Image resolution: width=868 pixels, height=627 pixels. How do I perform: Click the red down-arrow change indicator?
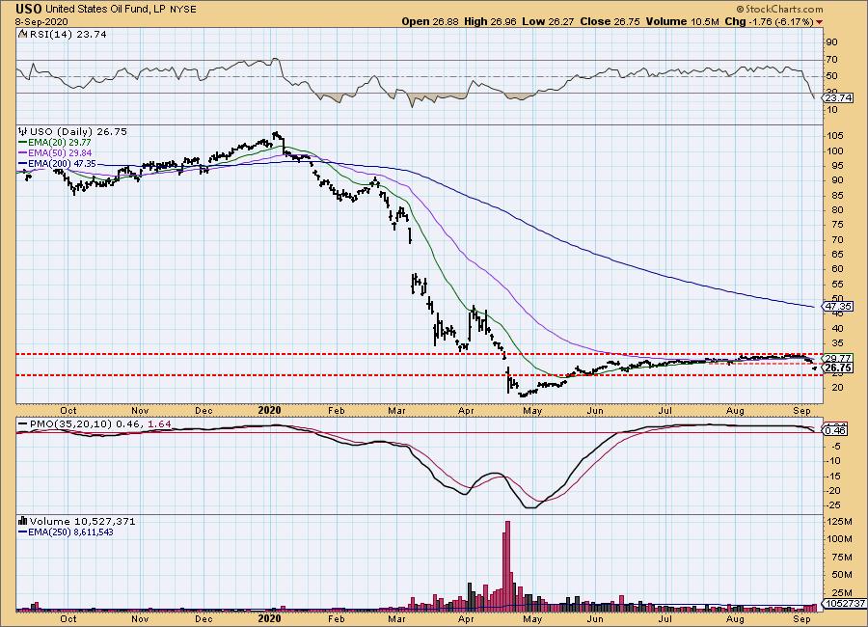(819, 22)
